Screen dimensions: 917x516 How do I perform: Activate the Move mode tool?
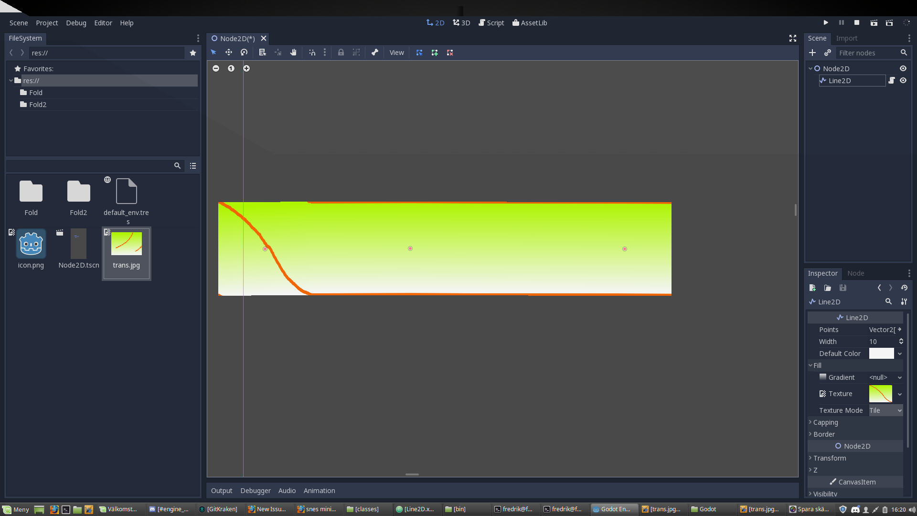[229, 53]
